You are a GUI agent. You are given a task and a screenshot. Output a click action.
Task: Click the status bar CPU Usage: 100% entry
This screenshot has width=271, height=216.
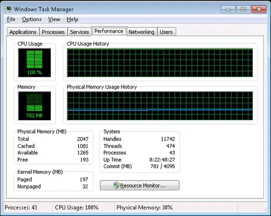coord(77,207)
